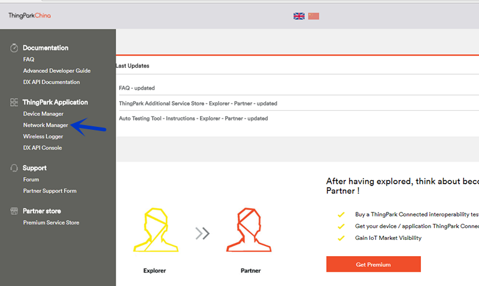The height and width of the screenshot is (286, 479).
Task: Click the 'Gain IoT Market Visibility' item
Action: 388,238
